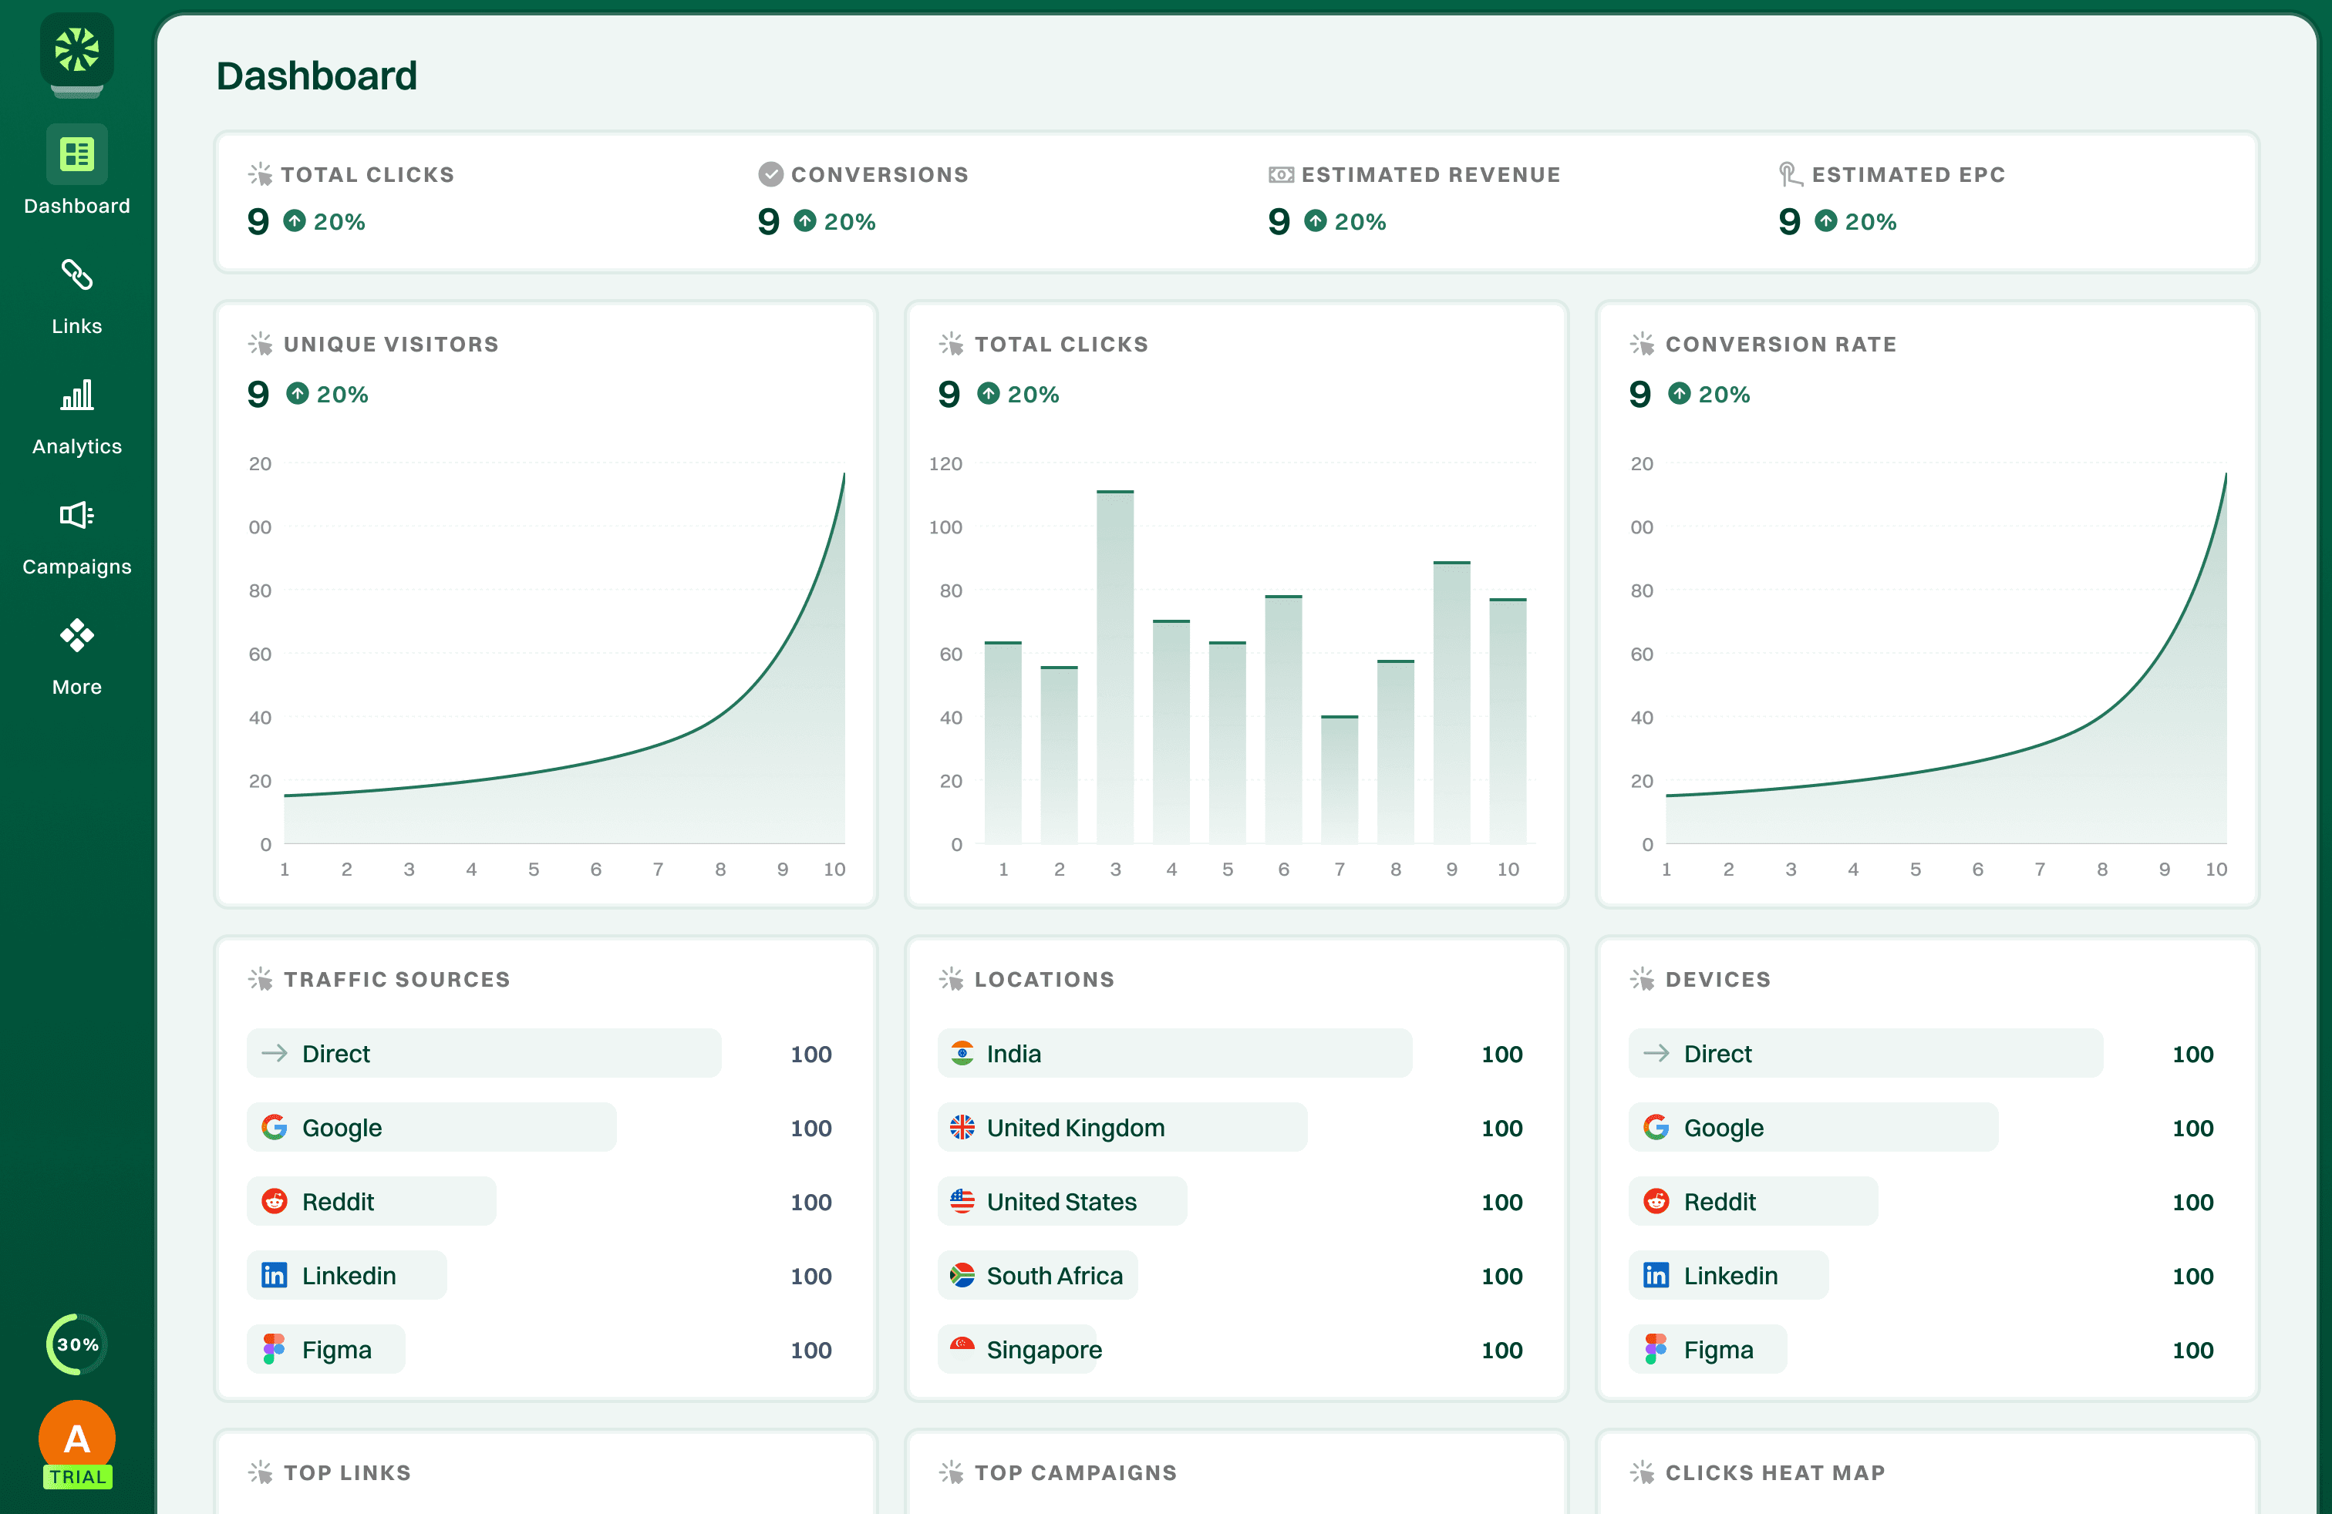Image resolution: width=2332 pixels, height=1514 pixels.
Task: Click the app logo in the sidebar
Action: (76, 50)
